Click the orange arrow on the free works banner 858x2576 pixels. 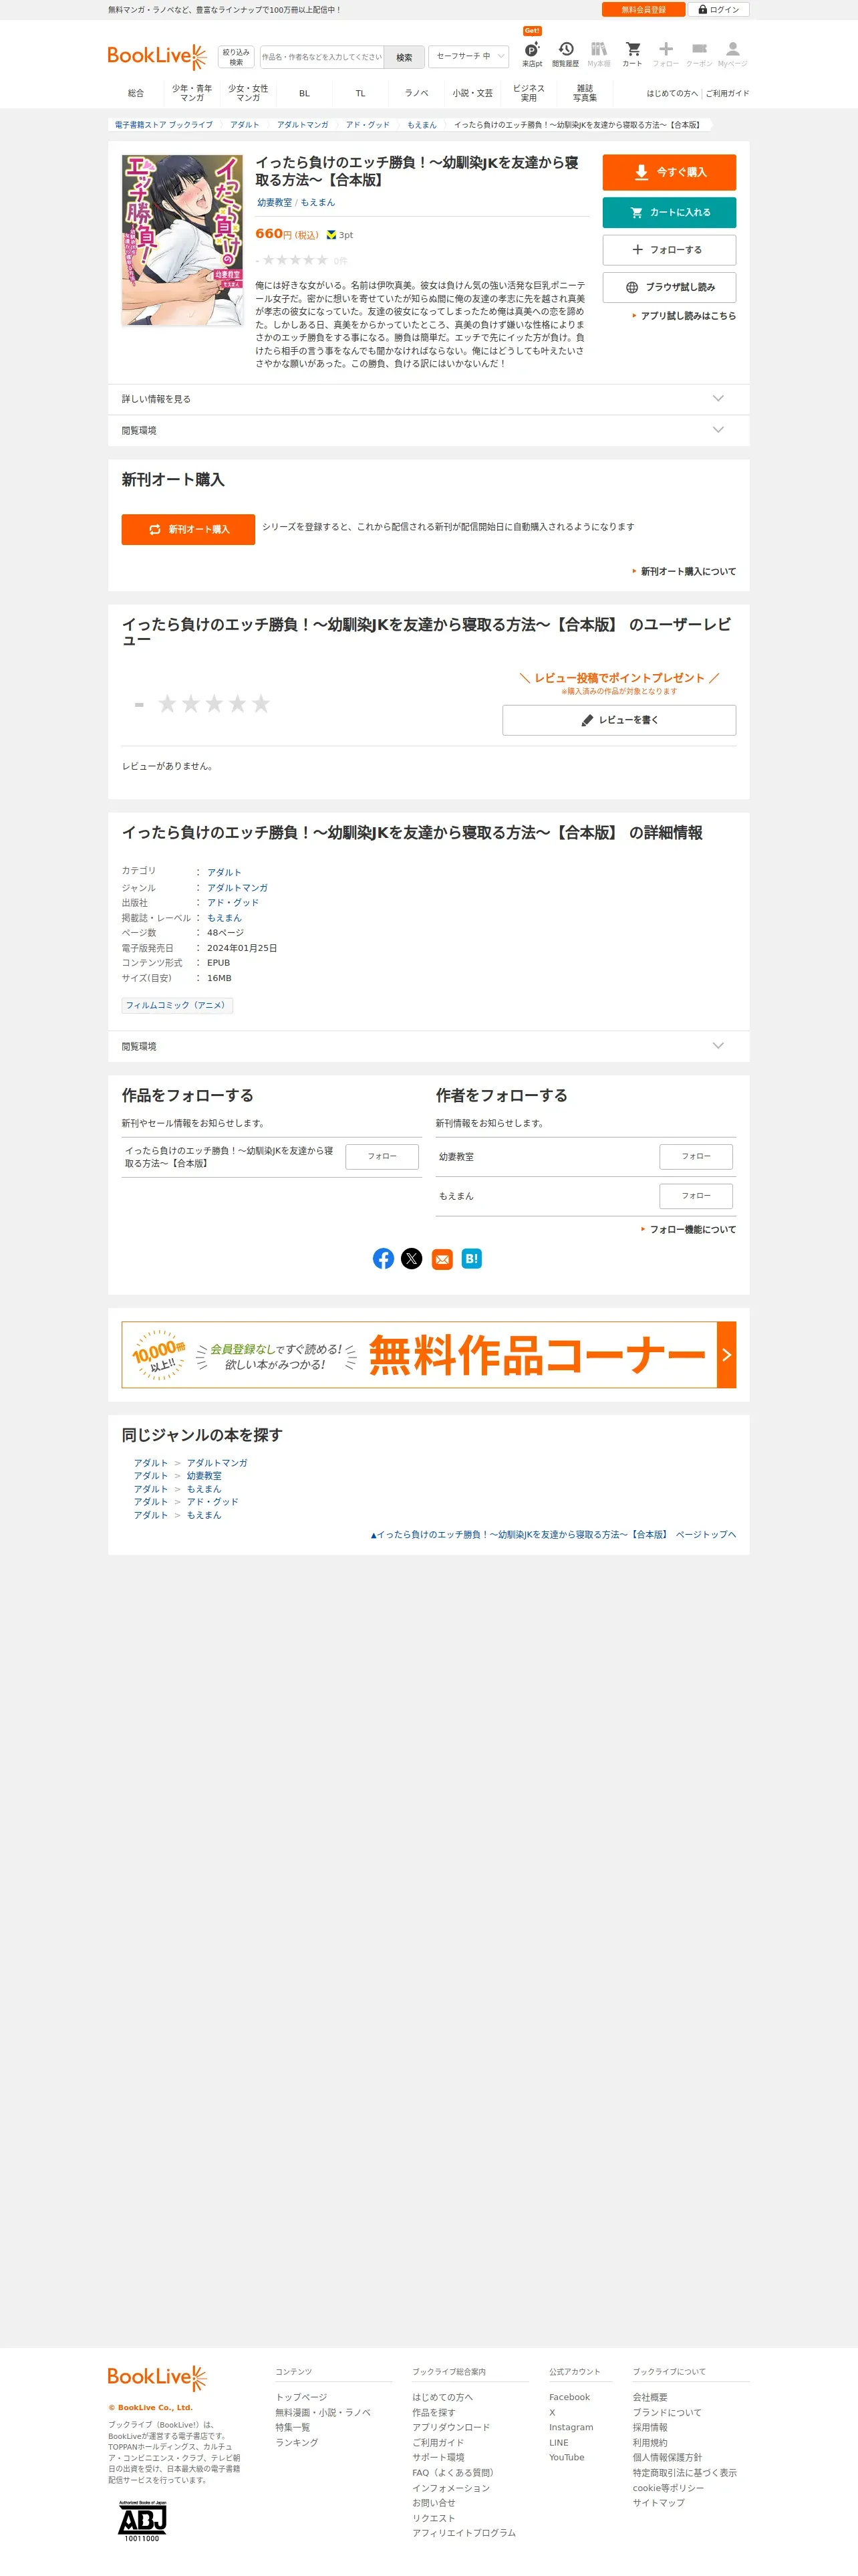coord(726,1354)
